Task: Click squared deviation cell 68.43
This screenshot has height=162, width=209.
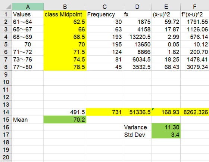Action: point(166,67)
